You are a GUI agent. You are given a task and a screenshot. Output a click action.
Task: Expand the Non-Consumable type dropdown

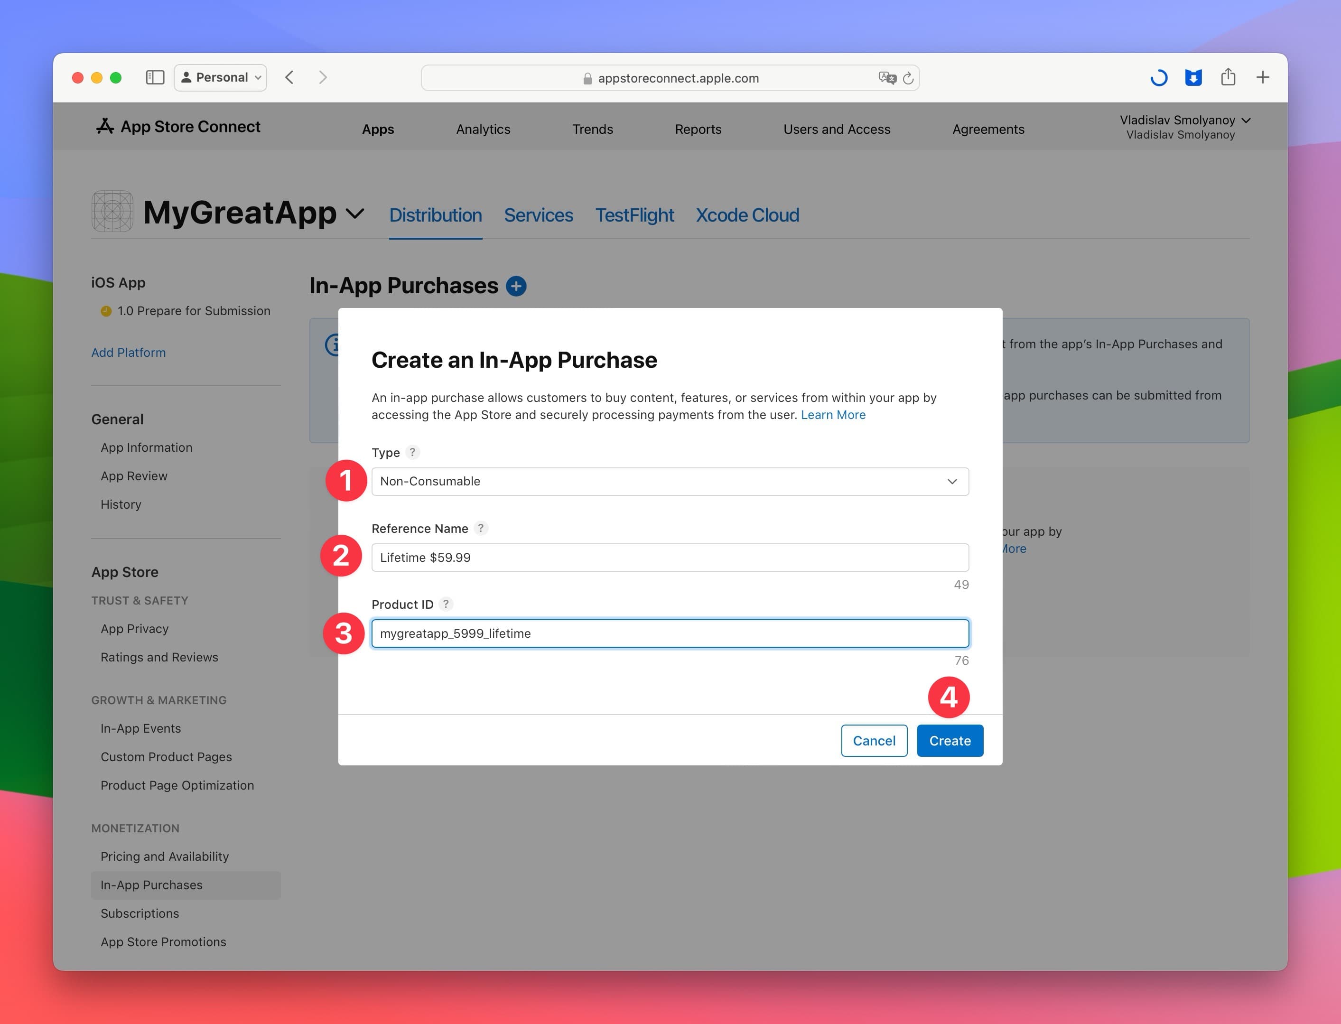950,481
